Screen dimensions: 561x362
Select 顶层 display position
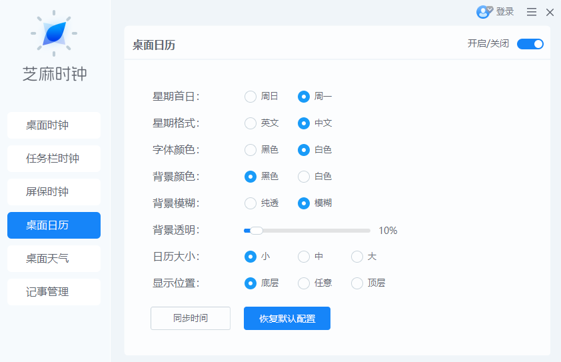tap(357, 283)
